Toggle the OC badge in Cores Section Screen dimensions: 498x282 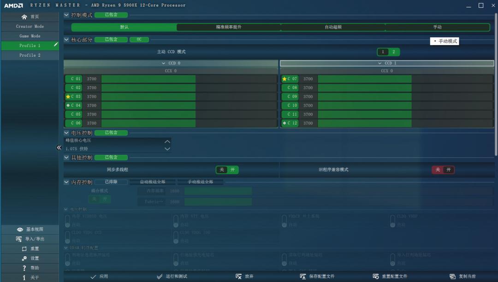coord(139,40)
